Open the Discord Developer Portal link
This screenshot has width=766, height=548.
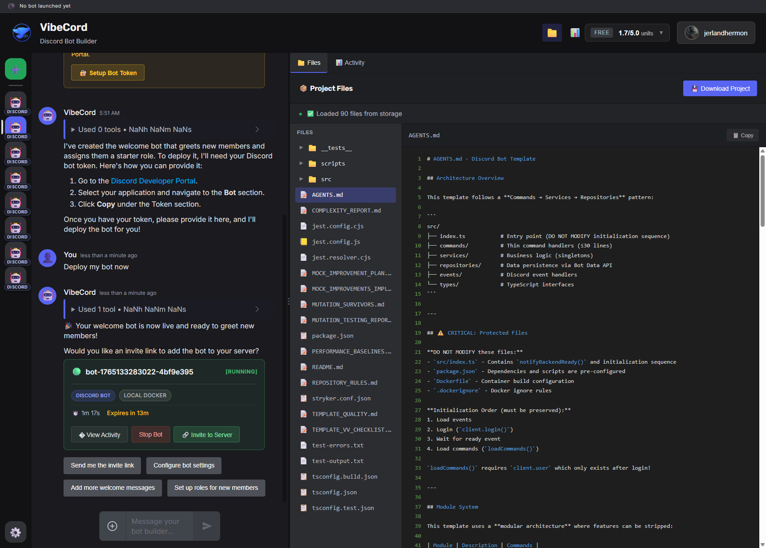153,181
